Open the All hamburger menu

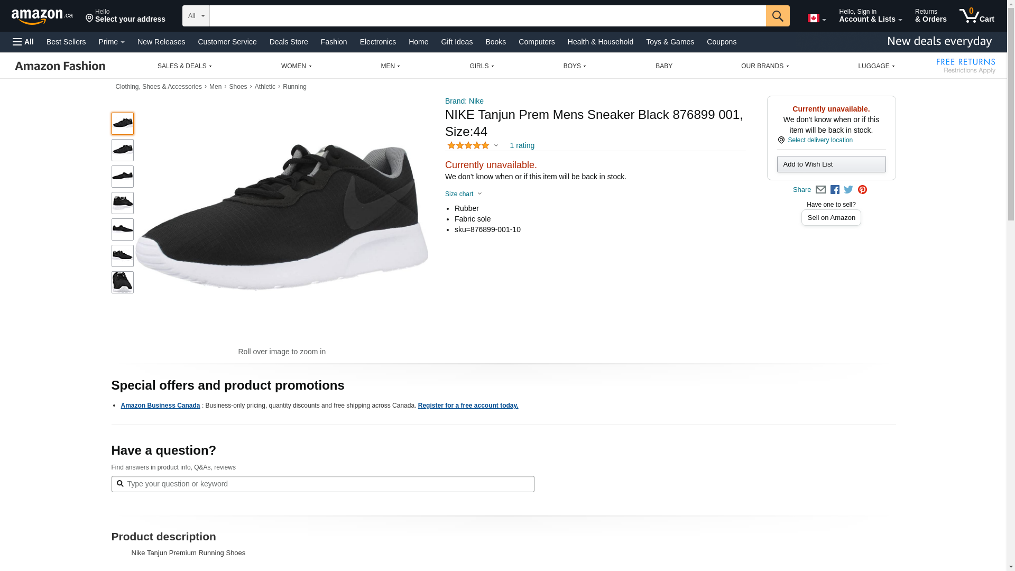pos(23,42)
